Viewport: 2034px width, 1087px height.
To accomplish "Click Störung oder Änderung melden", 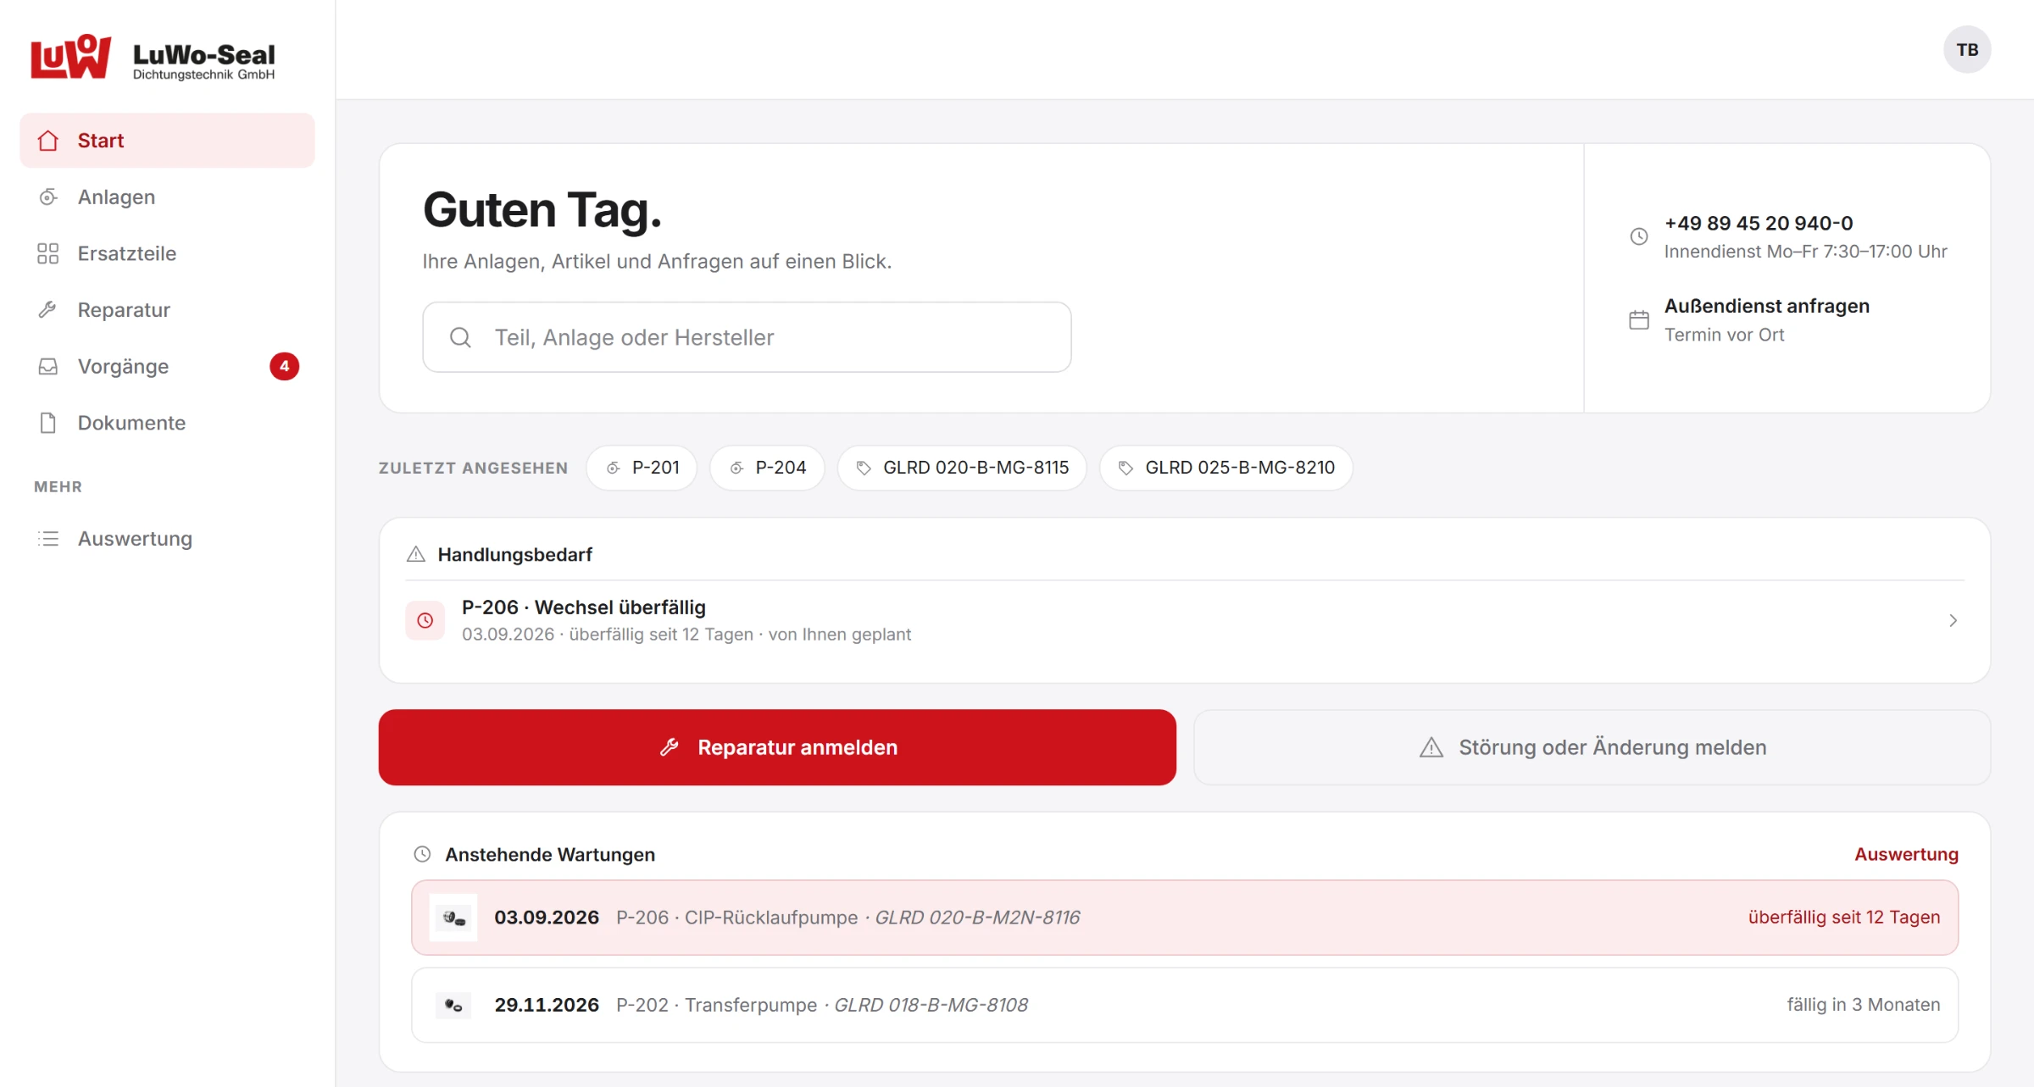I will click(x=1592, y=747).
